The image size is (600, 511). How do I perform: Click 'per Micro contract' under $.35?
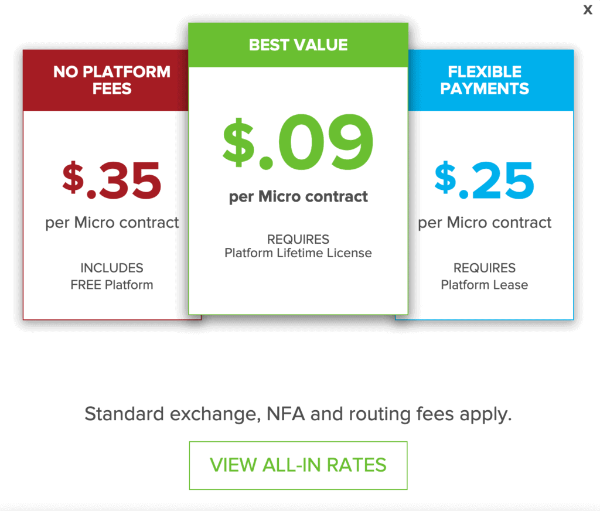pyautogui.click(x=112, y=222)
